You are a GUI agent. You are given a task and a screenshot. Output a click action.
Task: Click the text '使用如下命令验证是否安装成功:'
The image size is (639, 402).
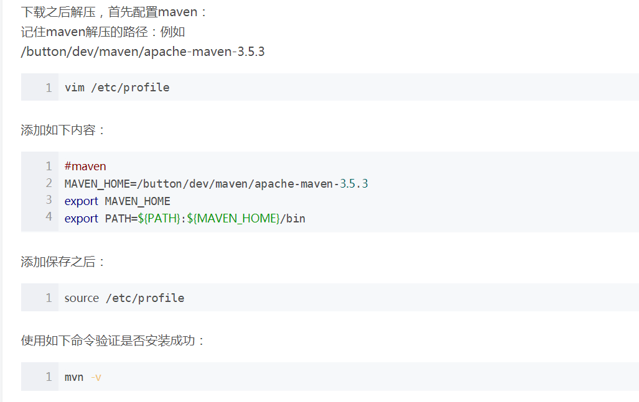click(112, 340)
